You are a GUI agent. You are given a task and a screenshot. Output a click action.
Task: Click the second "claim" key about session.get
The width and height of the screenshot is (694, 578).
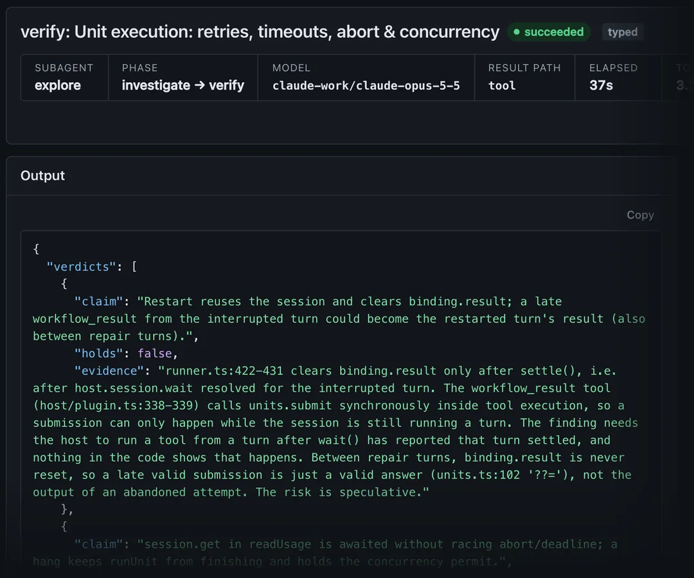98,545
